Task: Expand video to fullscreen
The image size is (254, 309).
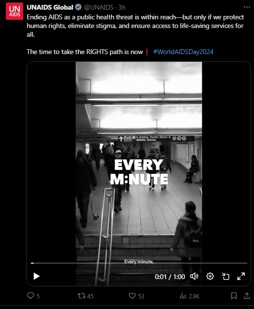Action: point(241,276)
